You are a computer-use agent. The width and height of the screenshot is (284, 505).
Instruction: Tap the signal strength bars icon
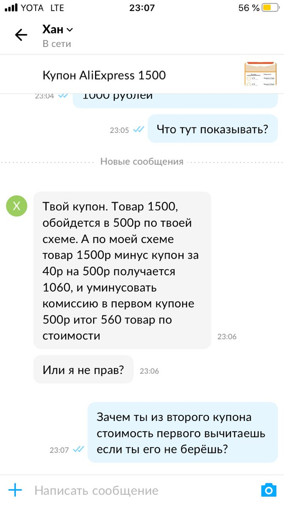(x=11, y=8)
